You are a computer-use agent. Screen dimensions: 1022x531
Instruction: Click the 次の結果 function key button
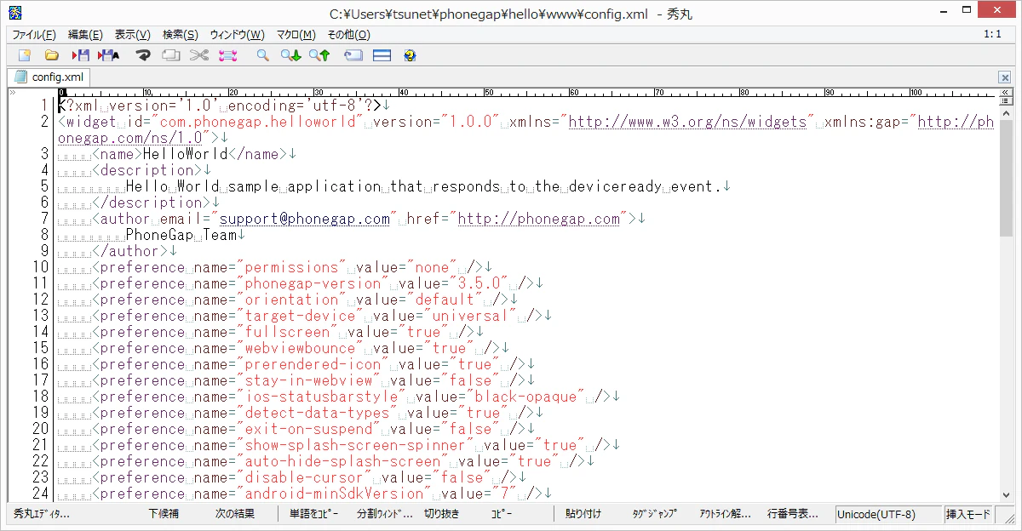click(235, 514)
